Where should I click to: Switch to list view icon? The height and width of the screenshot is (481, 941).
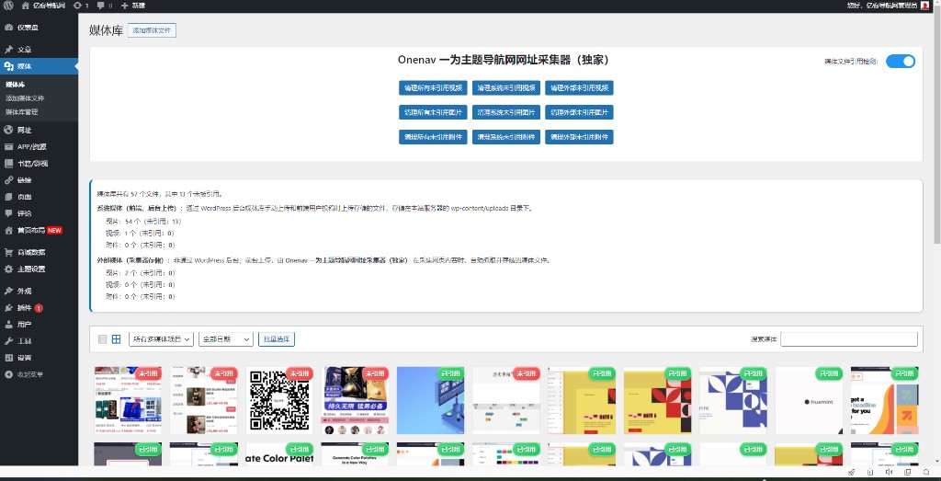coord(102,339)
